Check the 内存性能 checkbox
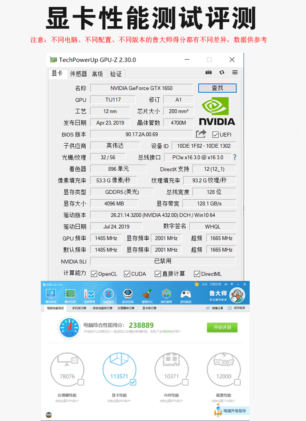The image size is (306, 421). click(185, 382)
